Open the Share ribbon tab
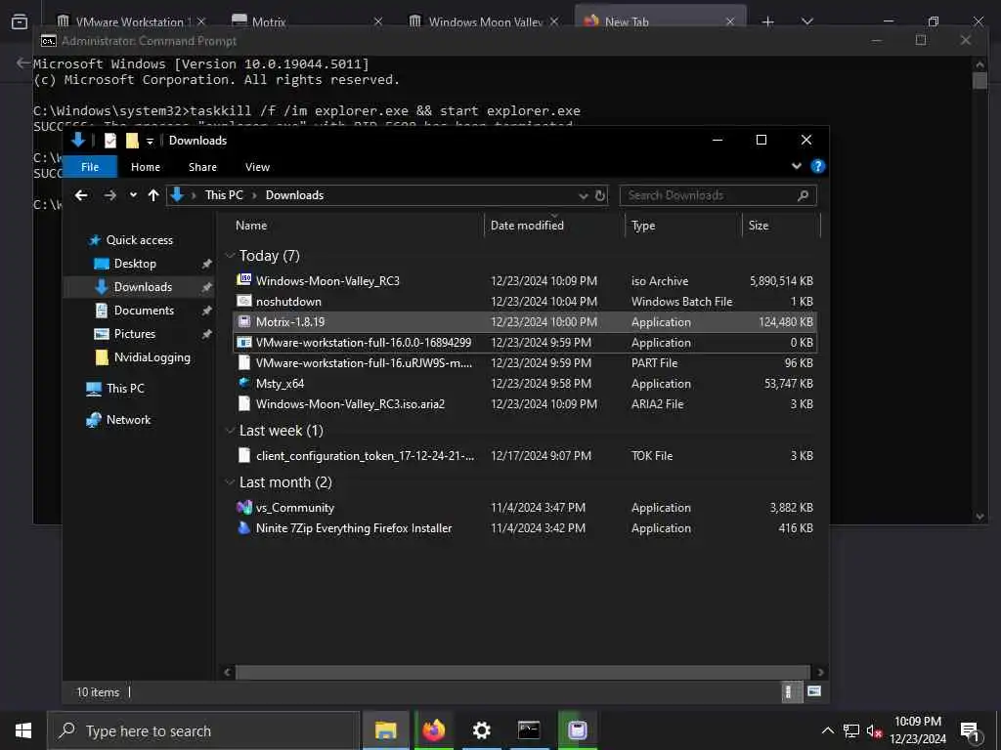1001x750 pixels. pyautogui.click(x=202, y=167)
